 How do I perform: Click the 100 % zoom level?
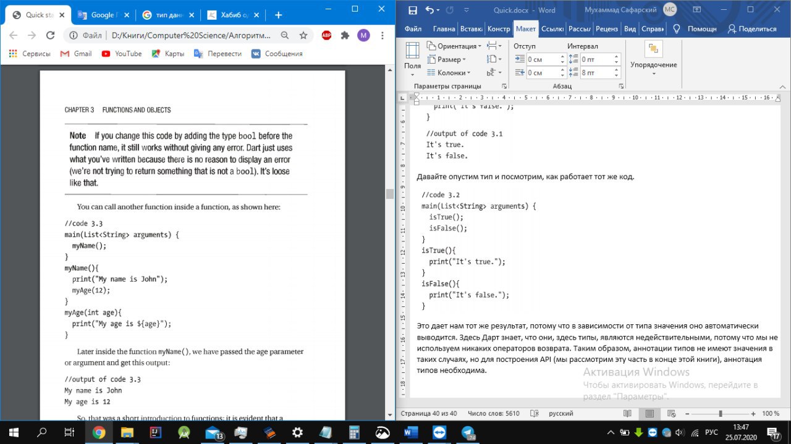coord(771,413)
